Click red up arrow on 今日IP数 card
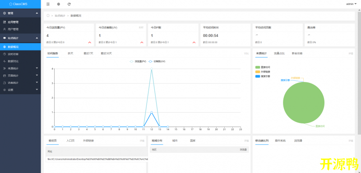361x173 pixels. pos(194,42)
